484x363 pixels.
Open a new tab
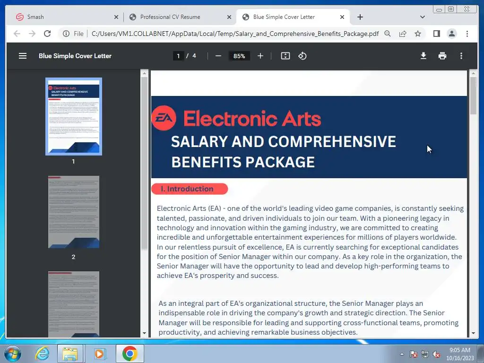(360, 17)
